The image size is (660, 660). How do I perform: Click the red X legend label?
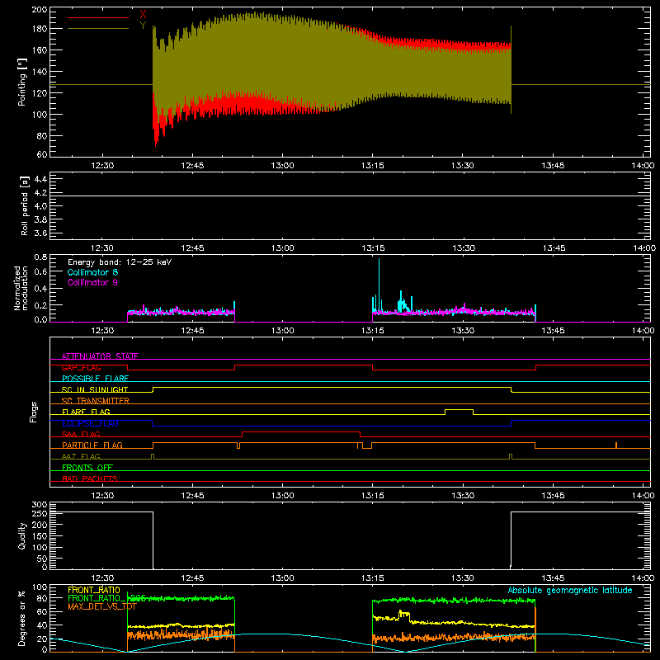[143, 15]
